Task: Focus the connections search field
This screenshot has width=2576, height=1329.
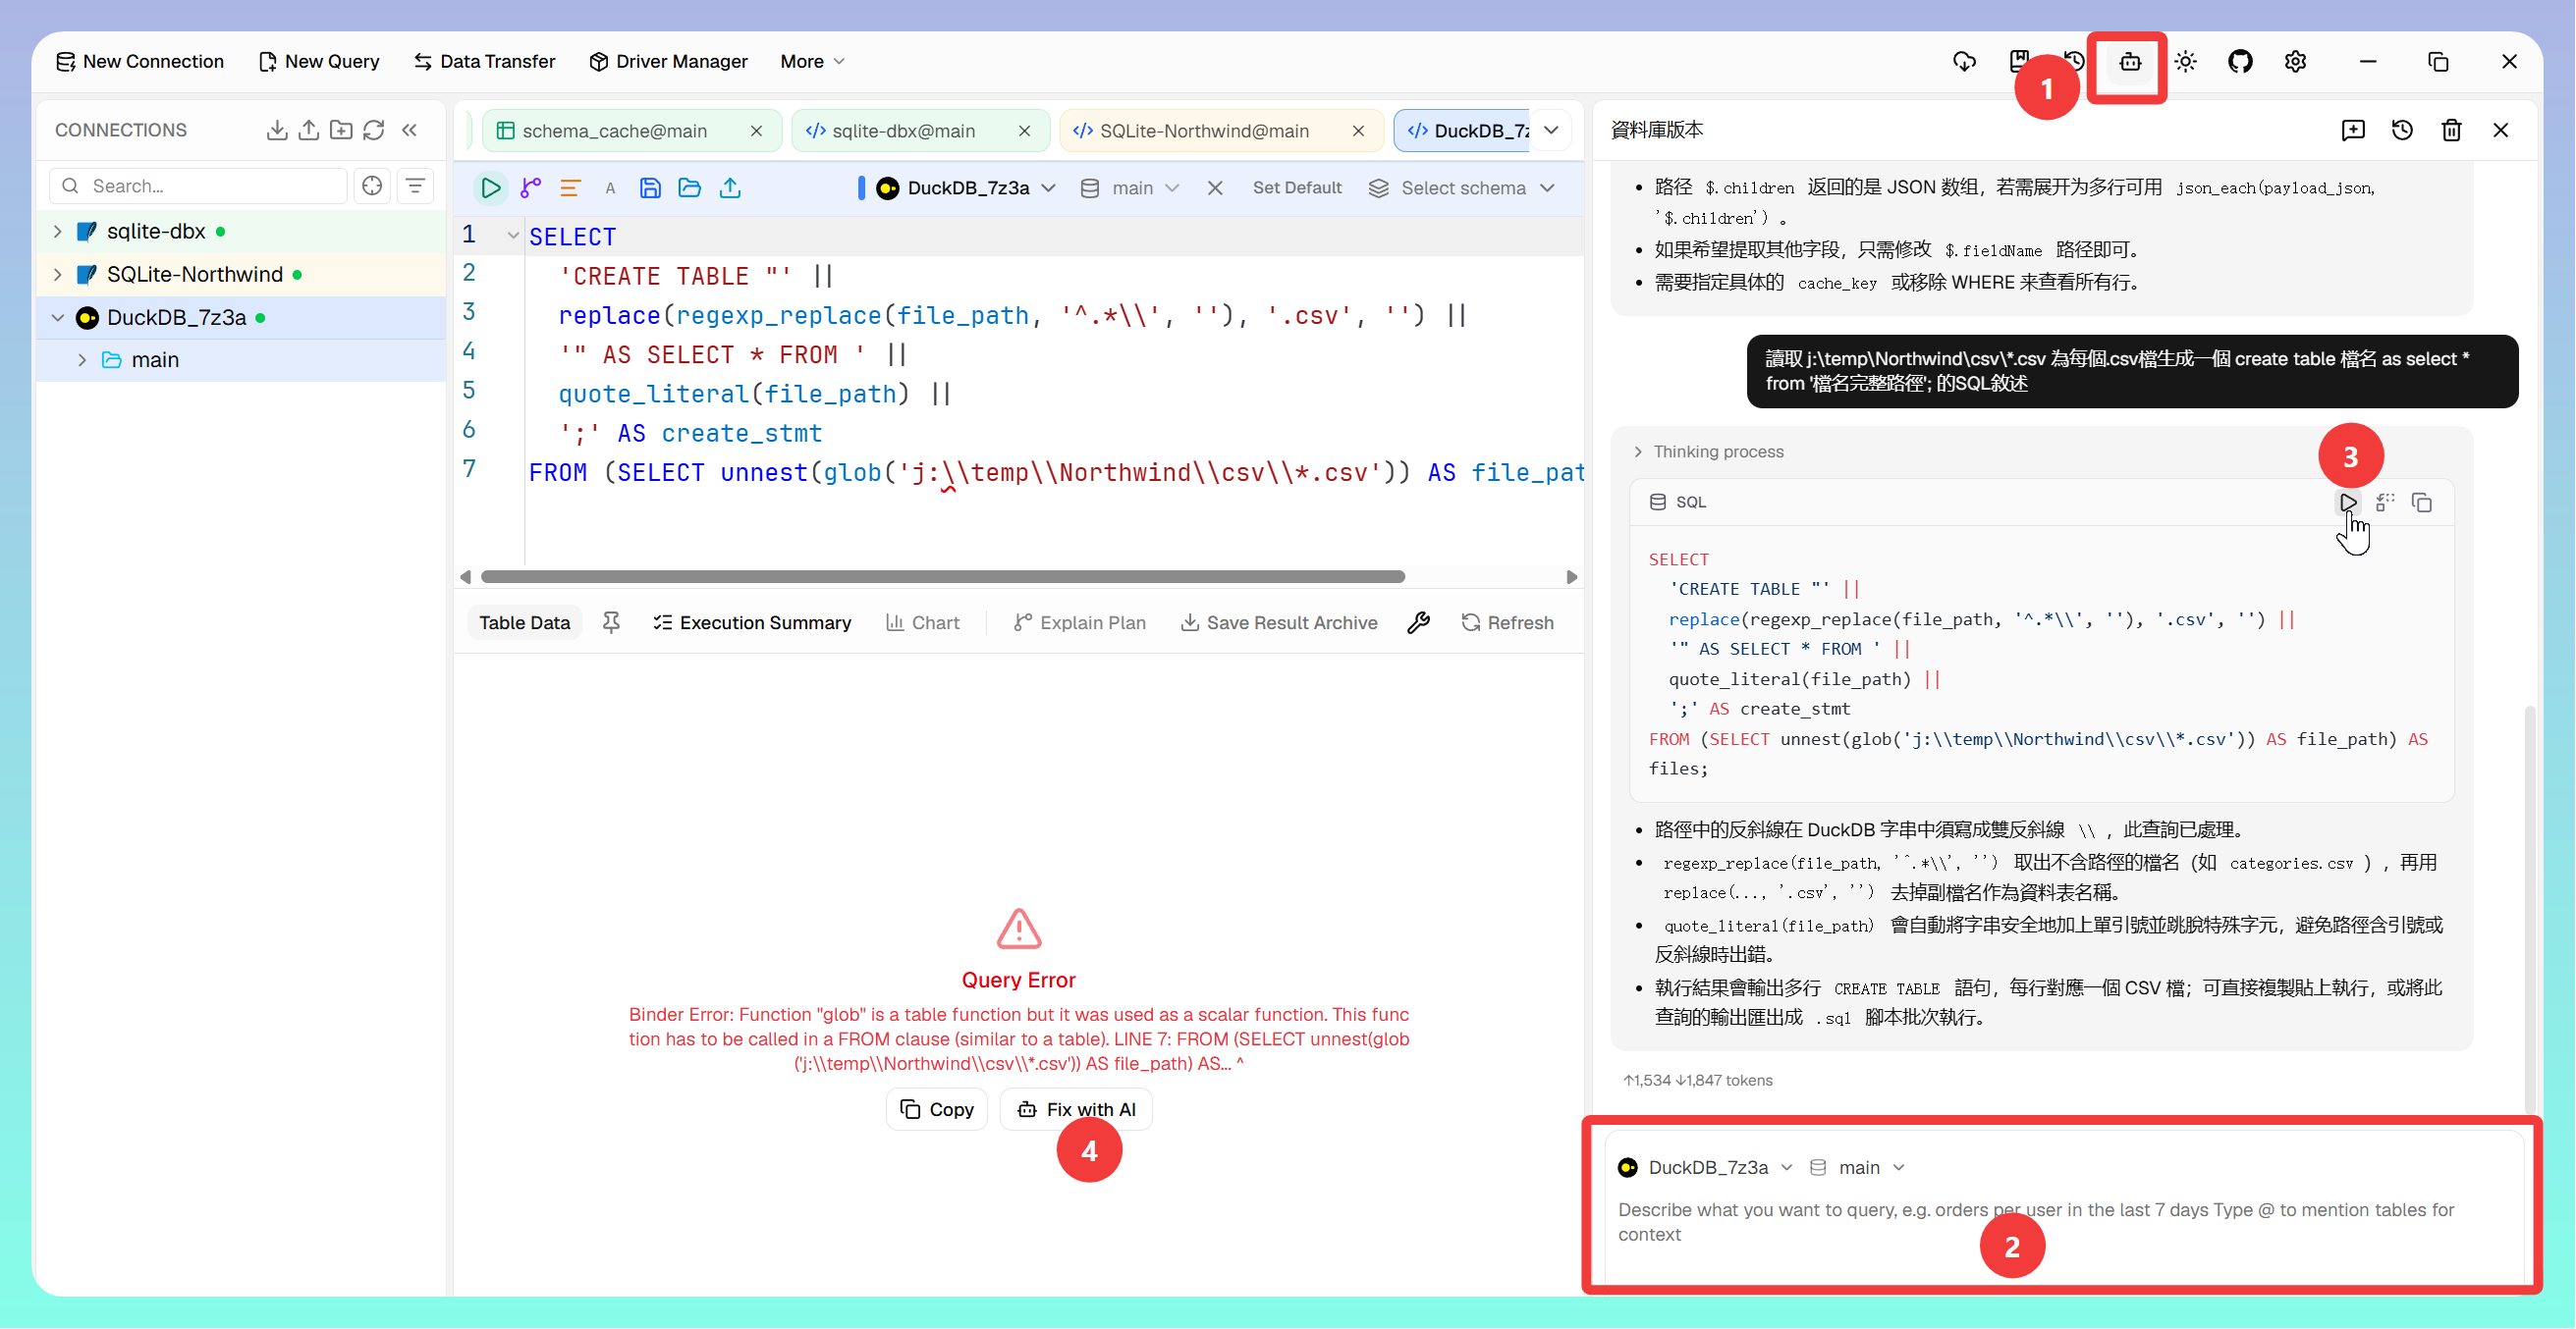Action: coord(198,186)
